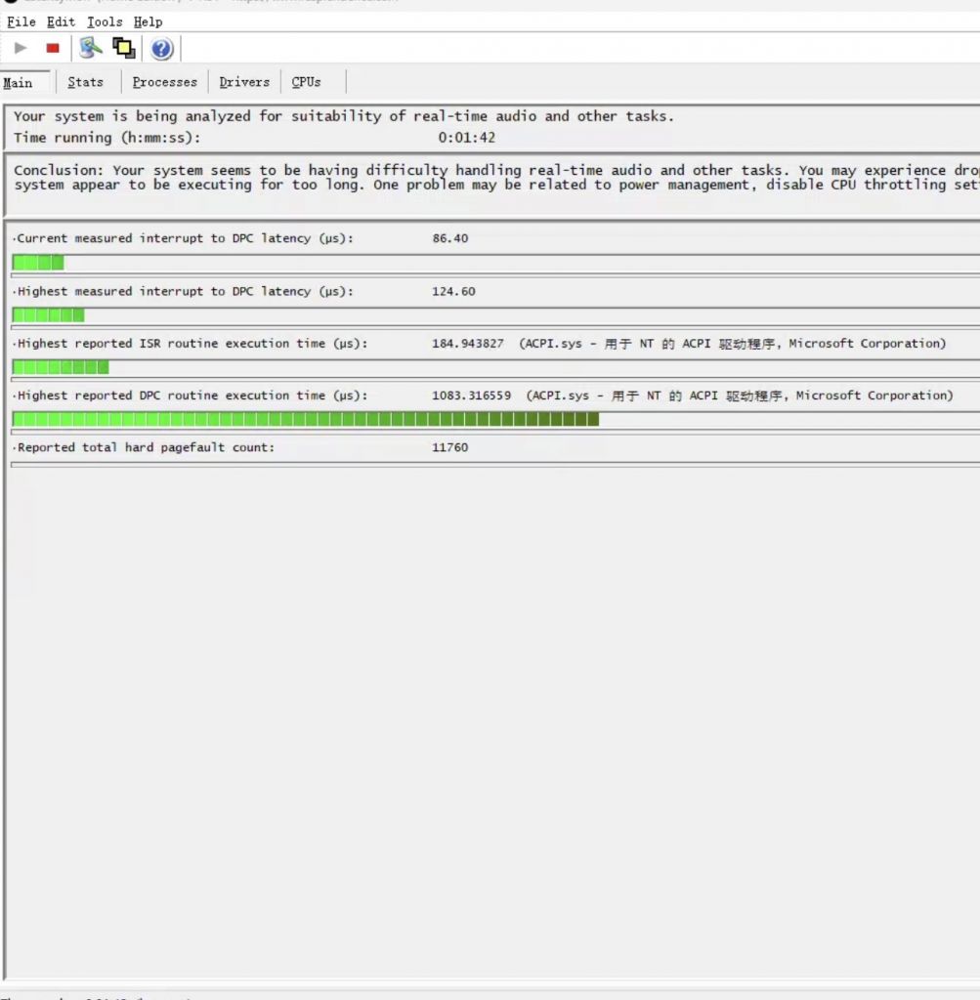980x1000 pixels.
Task: Click the yellow overlapping windows toolbar icon
Action: pos(124,48)
